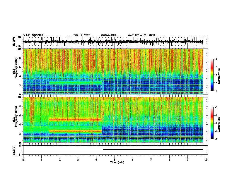This screenshot has height=179, width=232.
Task: Click the ch.1 color bar scale
Action: [x=212, y=75]
